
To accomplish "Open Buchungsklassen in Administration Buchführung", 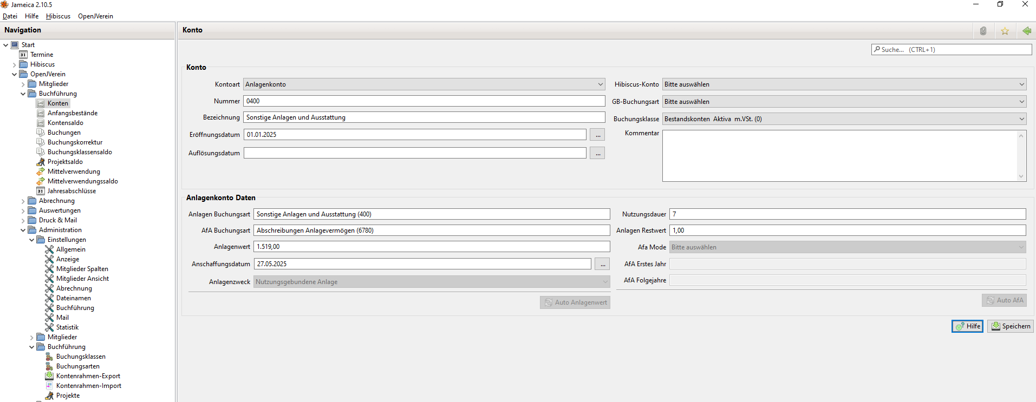I will point(81,357).
